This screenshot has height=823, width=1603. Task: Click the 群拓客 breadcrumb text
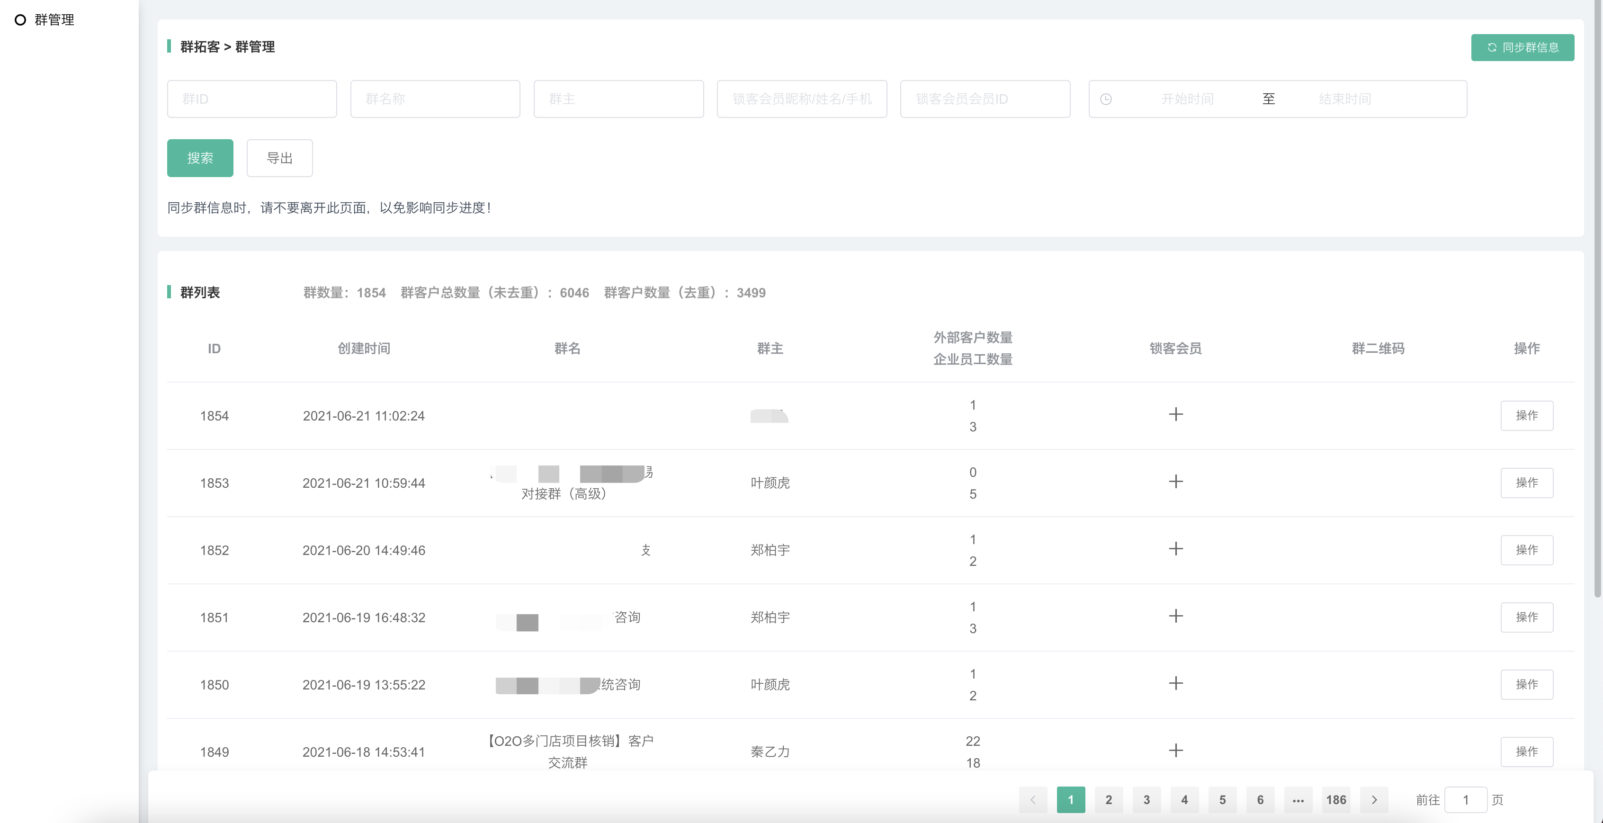pyautogui.click(x=200, y=47)
